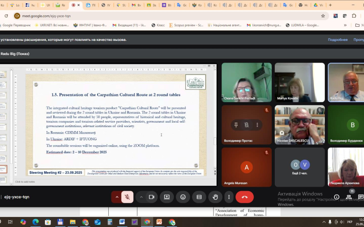Expand audio settings arrow beside microphone
The height and width of the screenshot is (227, 364).
(117, 197)
